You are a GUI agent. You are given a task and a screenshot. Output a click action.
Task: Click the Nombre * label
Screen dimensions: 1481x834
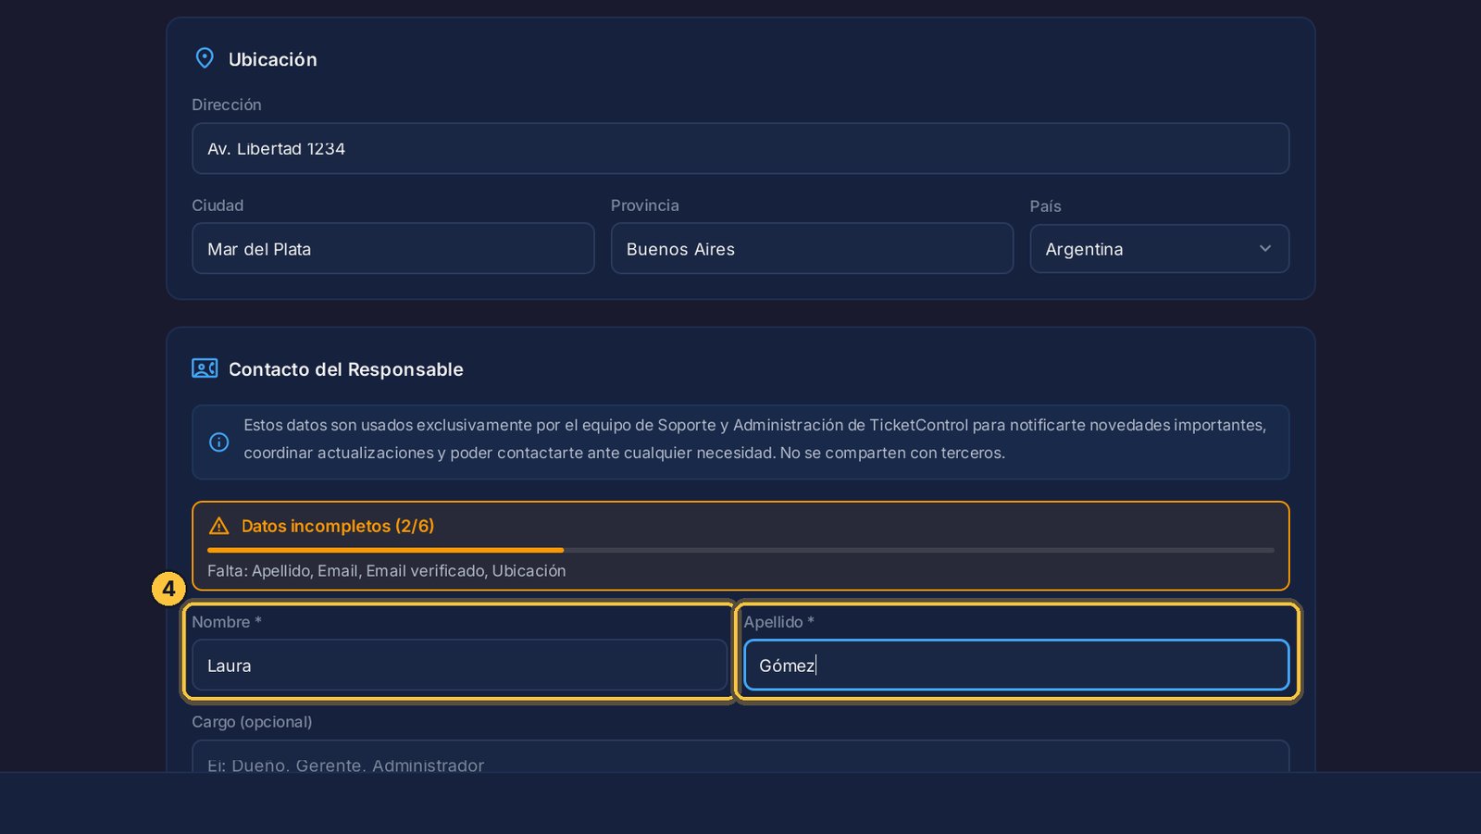pos(227,622)
